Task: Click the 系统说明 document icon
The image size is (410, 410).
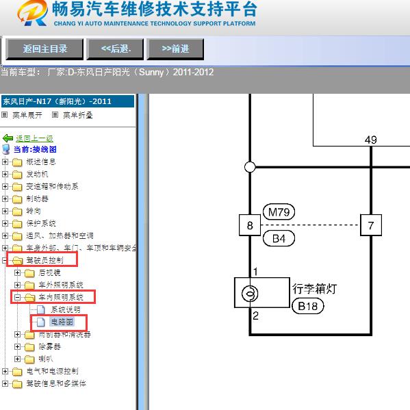Action: click(41, 309)
